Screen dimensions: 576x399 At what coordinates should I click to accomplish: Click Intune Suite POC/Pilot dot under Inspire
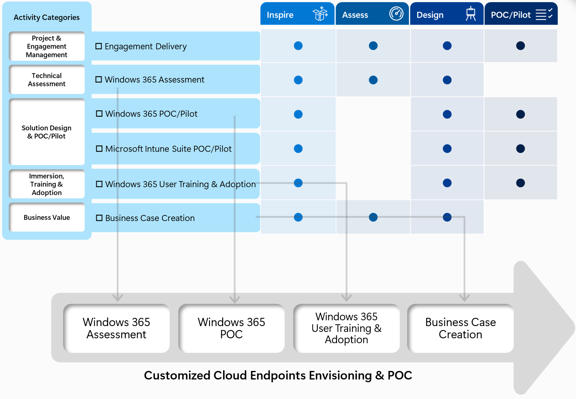pyautogui.click(x=298, y=149)
